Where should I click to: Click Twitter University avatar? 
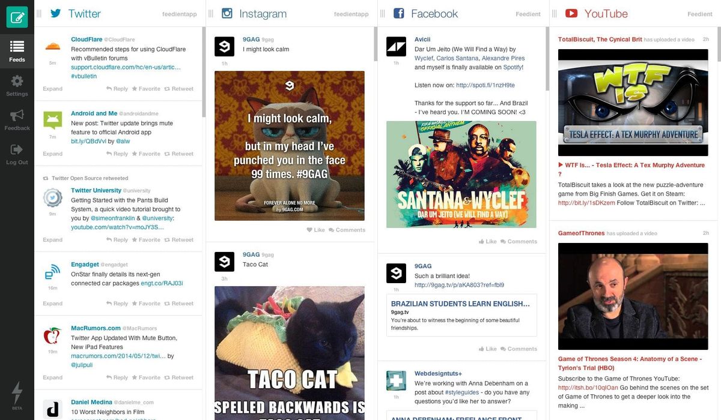point(53,197)
